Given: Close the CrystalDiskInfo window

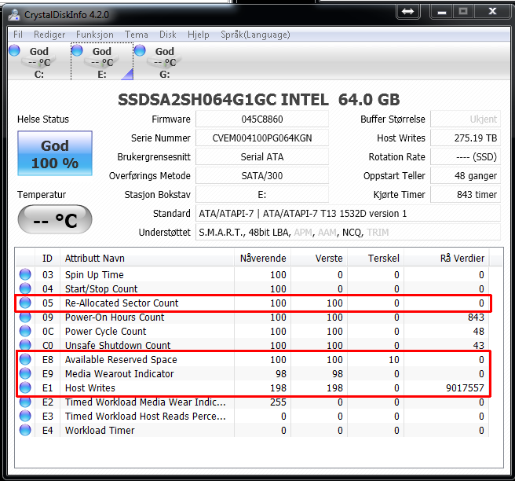Looking at the screenshot, I should pyautogui.click(x=492, y=12).
